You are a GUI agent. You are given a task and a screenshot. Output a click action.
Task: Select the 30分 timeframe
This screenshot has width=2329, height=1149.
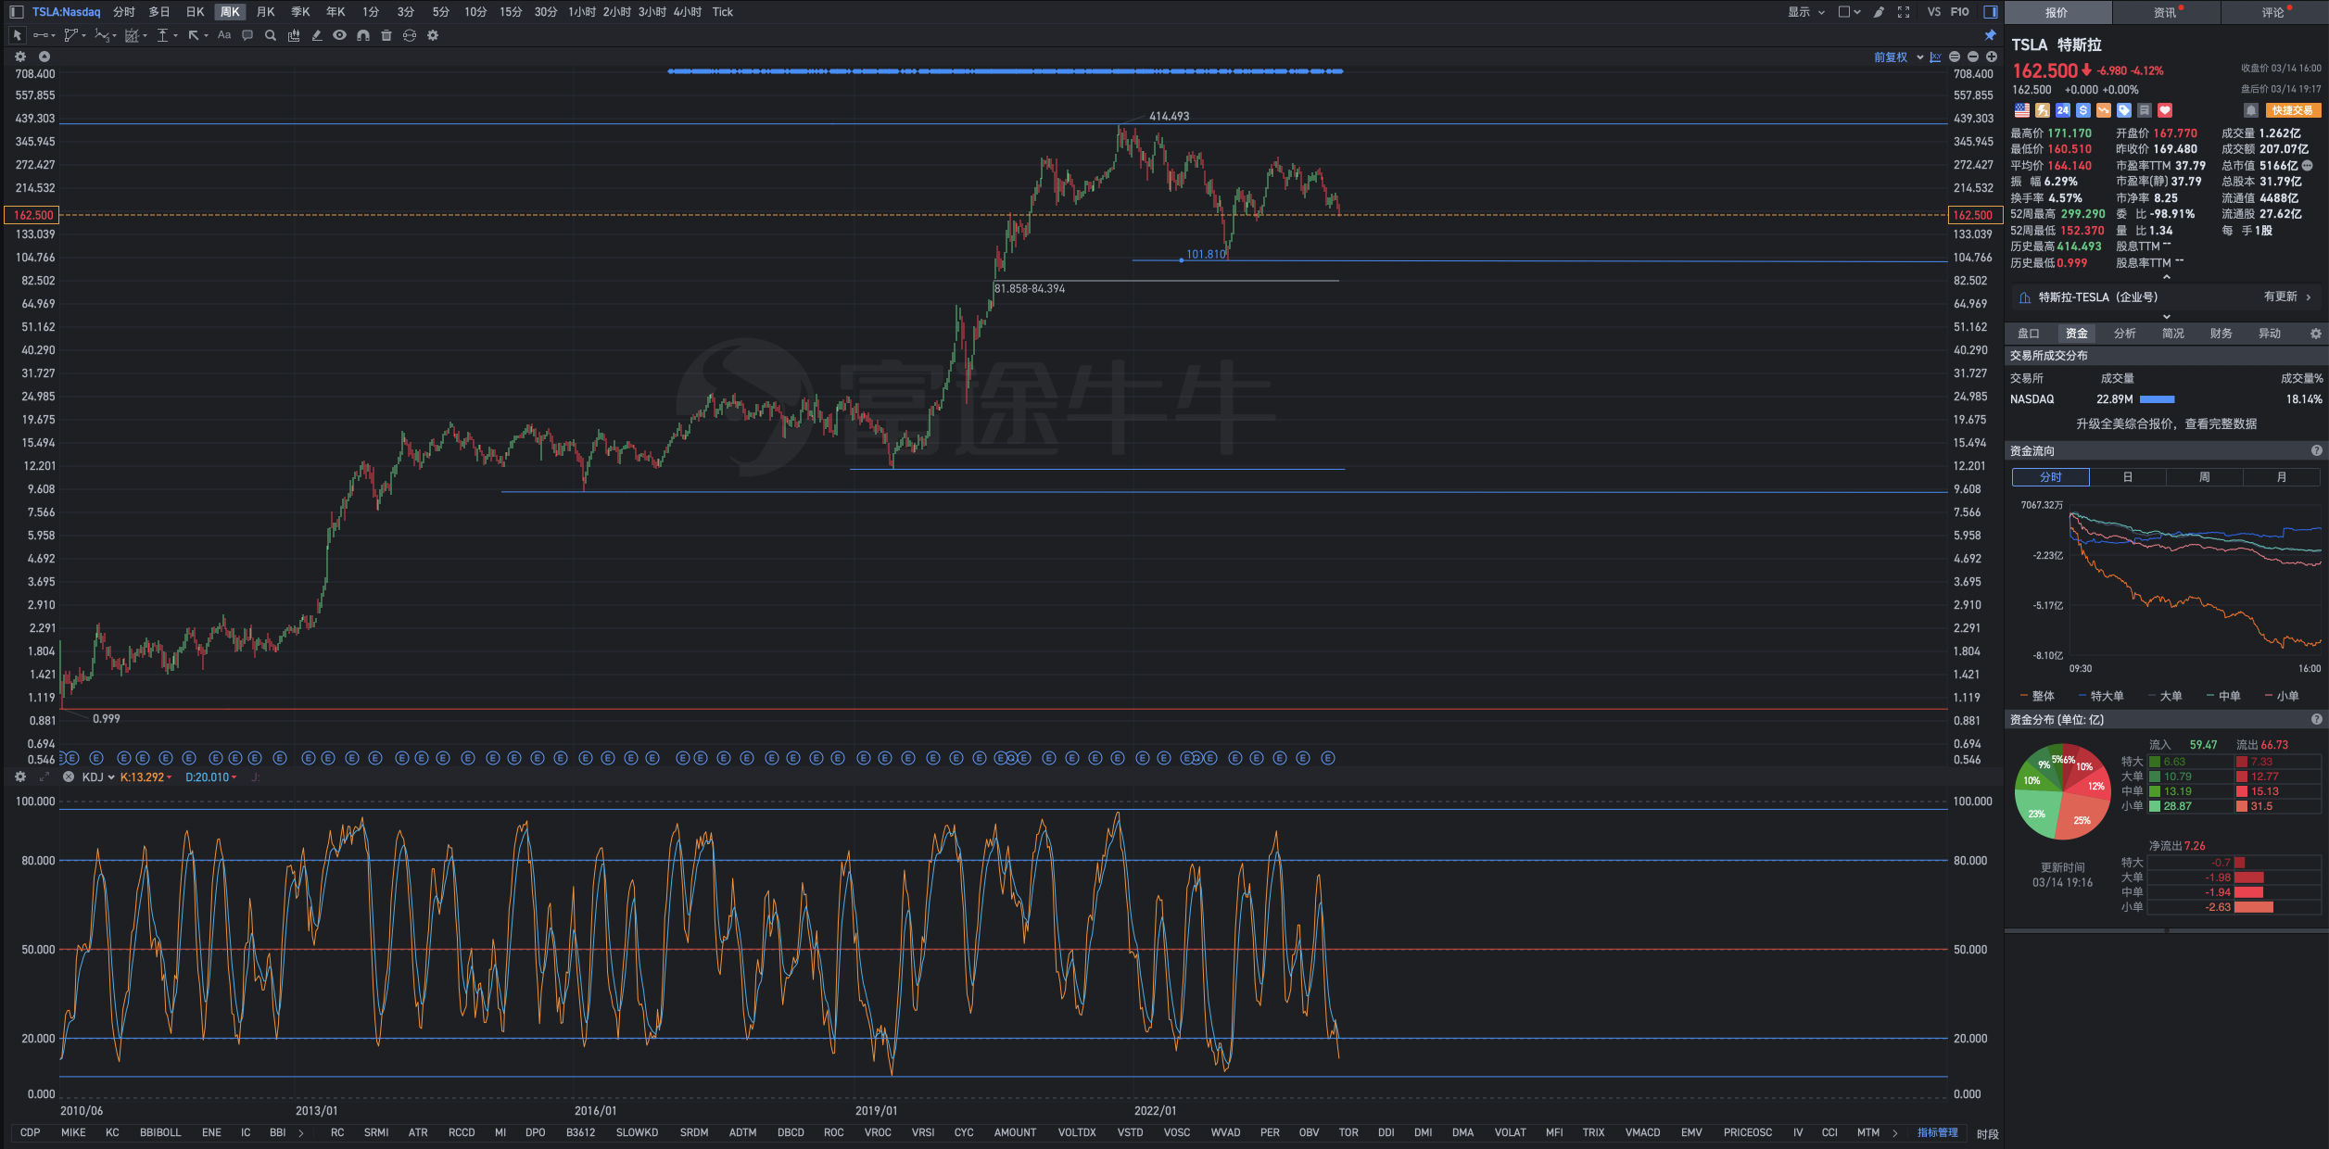coord(546,12)
